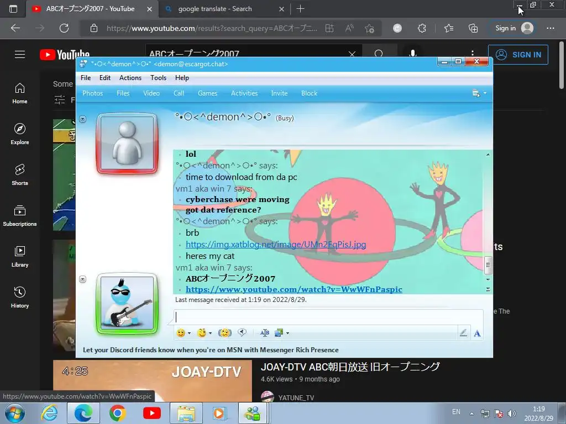Screen dimensions: 566x424
Task: Open the background picture picker icon
Action: [x=279, y=333]
